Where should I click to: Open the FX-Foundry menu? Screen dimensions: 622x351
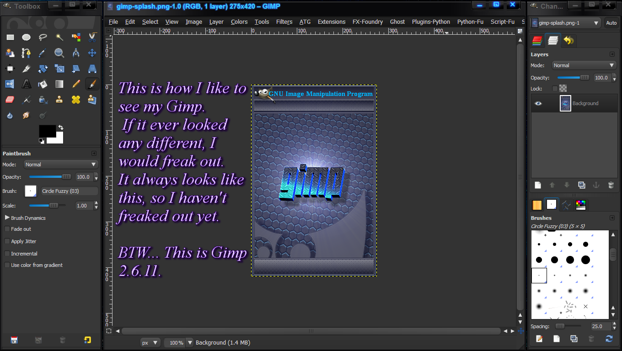click(x=368, y=21)
